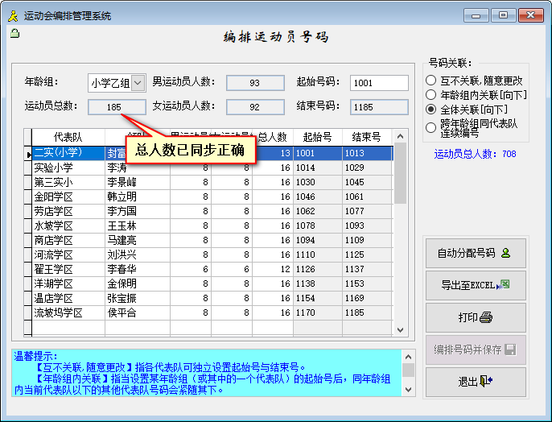Click the table scrollbar down arrow
Image resolution: width=552 pixels, height=422 pixels.
[x=400, y=329]
